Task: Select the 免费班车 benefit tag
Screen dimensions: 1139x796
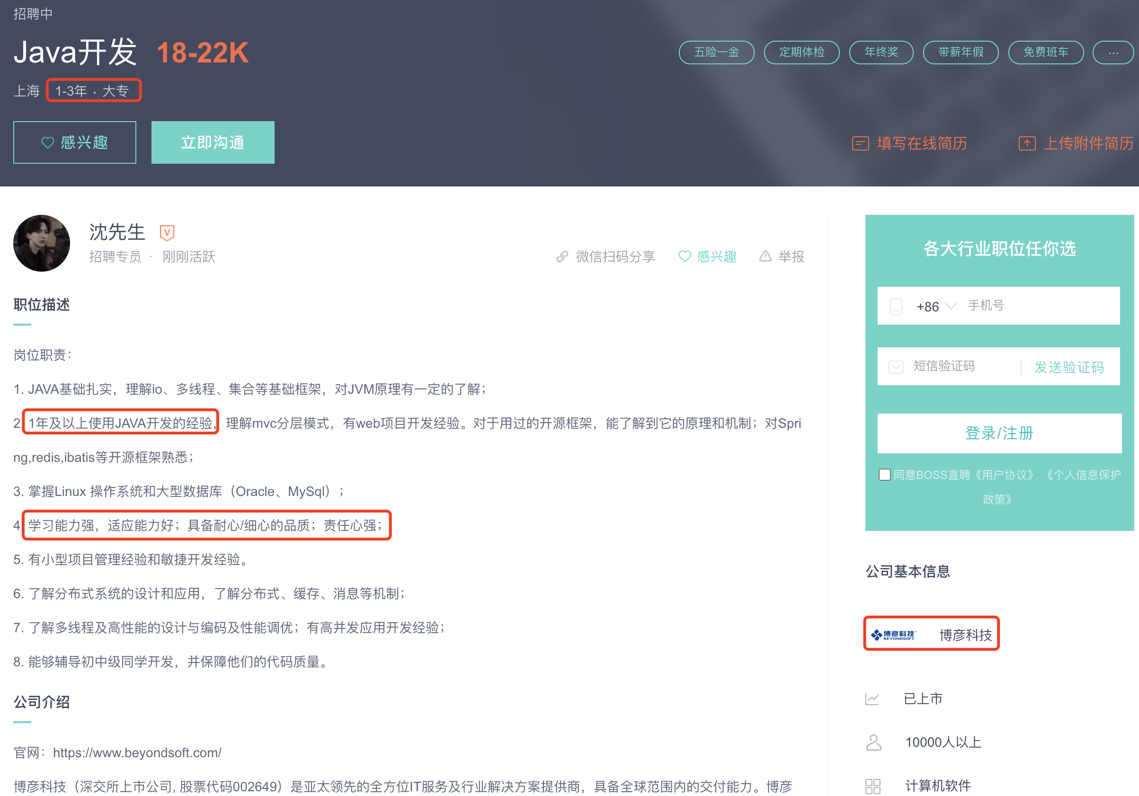Action: pos(1045,53)
